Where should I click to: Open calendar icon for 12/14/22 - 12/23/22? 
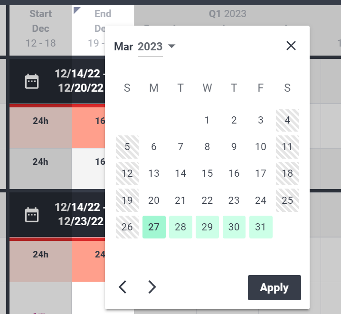(32, 215)
